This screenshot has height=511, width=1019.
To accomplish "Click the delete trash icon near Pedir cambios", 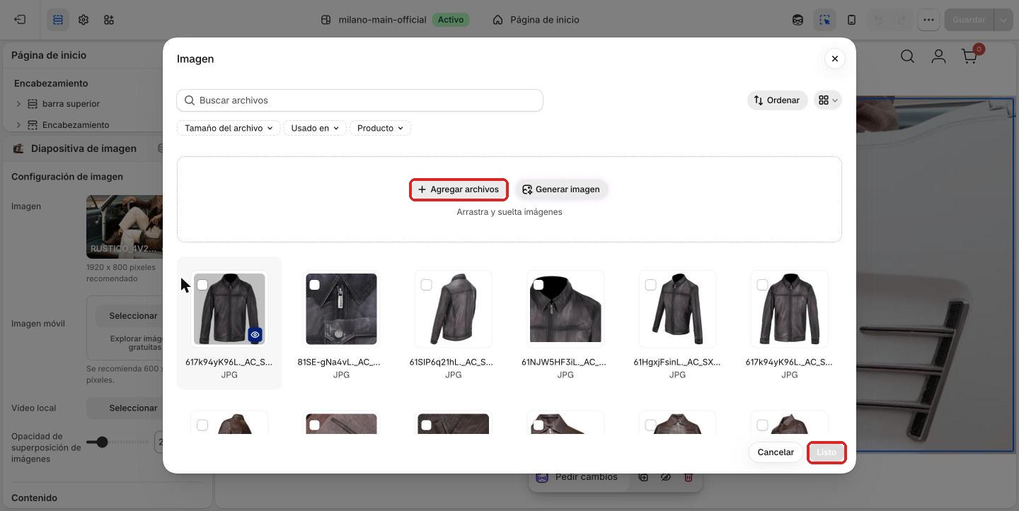I will point(688,477).
